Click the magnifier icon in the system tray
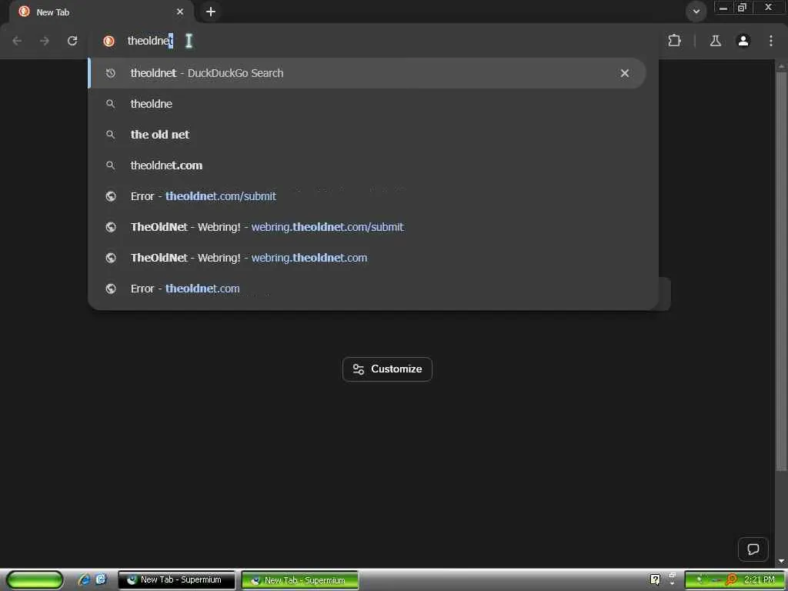 coord(731,580)
